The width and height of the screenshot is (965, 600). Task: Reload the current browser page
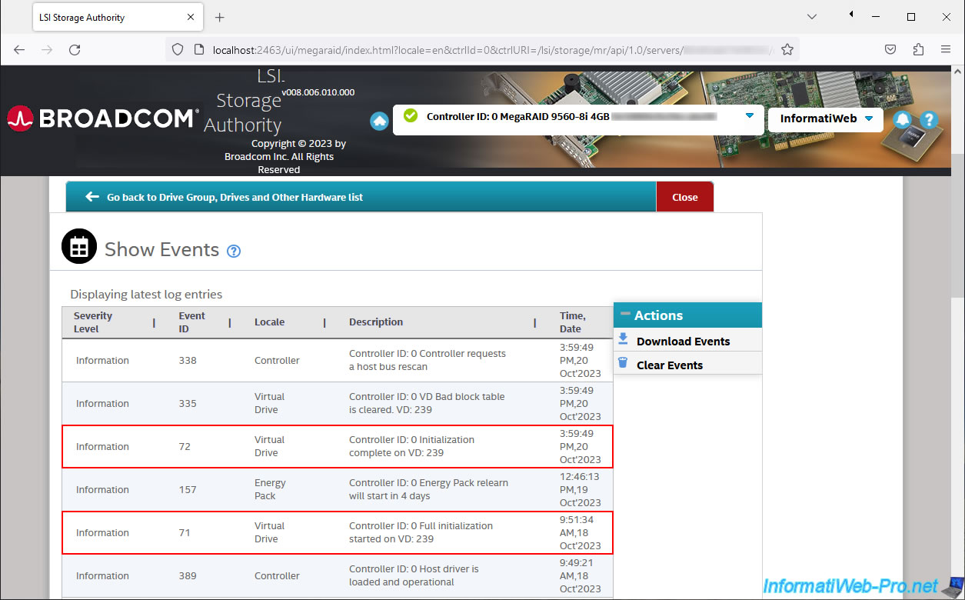(75, 49)
